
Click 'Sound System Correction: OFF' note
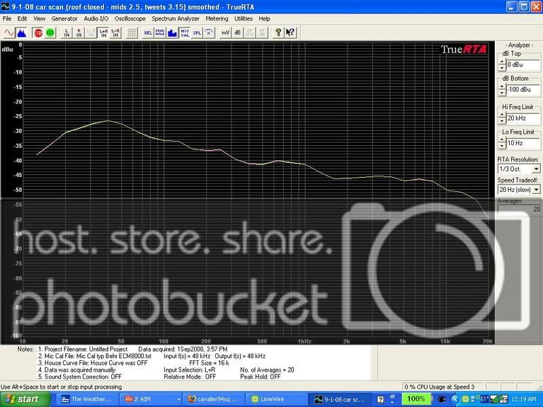tap(83, 377)
